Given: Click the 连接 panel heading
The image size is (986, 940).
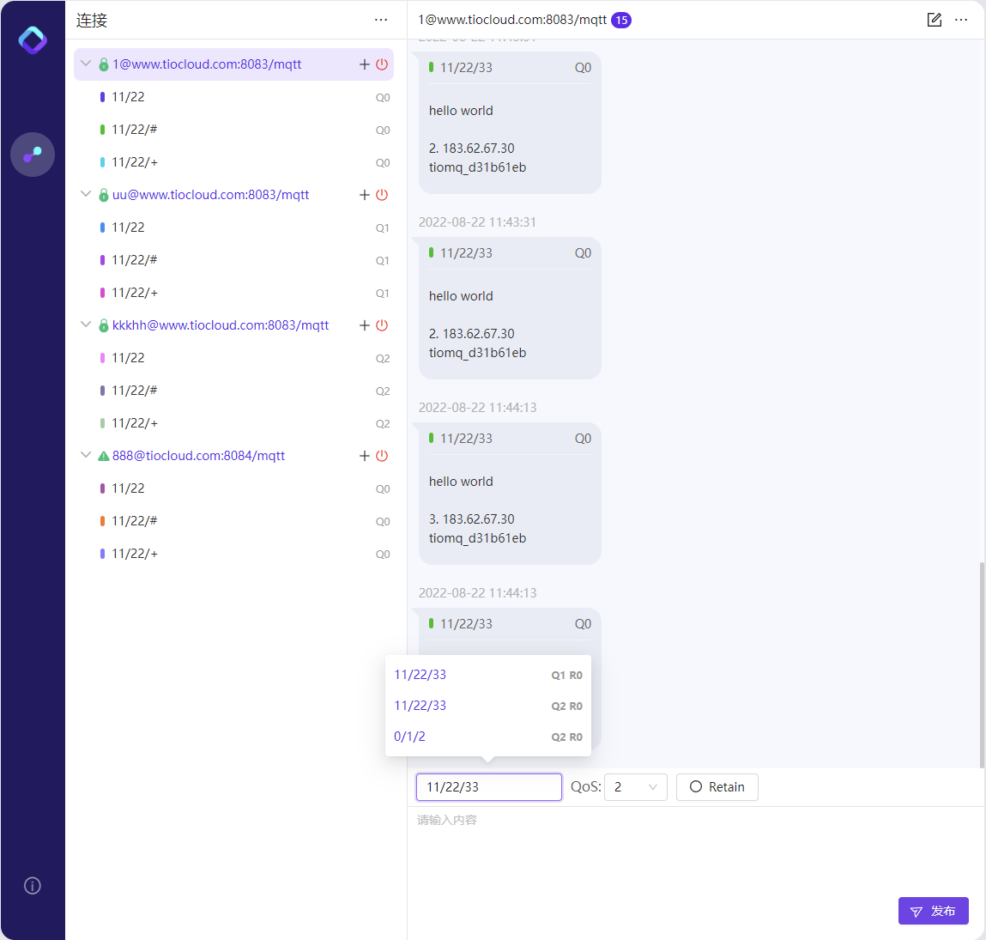Looking at the screenshot, I should pyautogui.click(x=92, y=20).
